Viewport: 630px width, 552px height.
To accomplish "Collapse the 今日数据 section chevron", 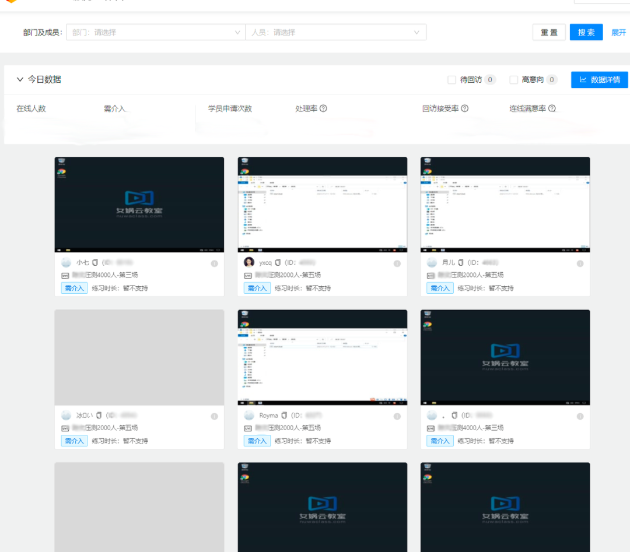I will coord(20,79).
